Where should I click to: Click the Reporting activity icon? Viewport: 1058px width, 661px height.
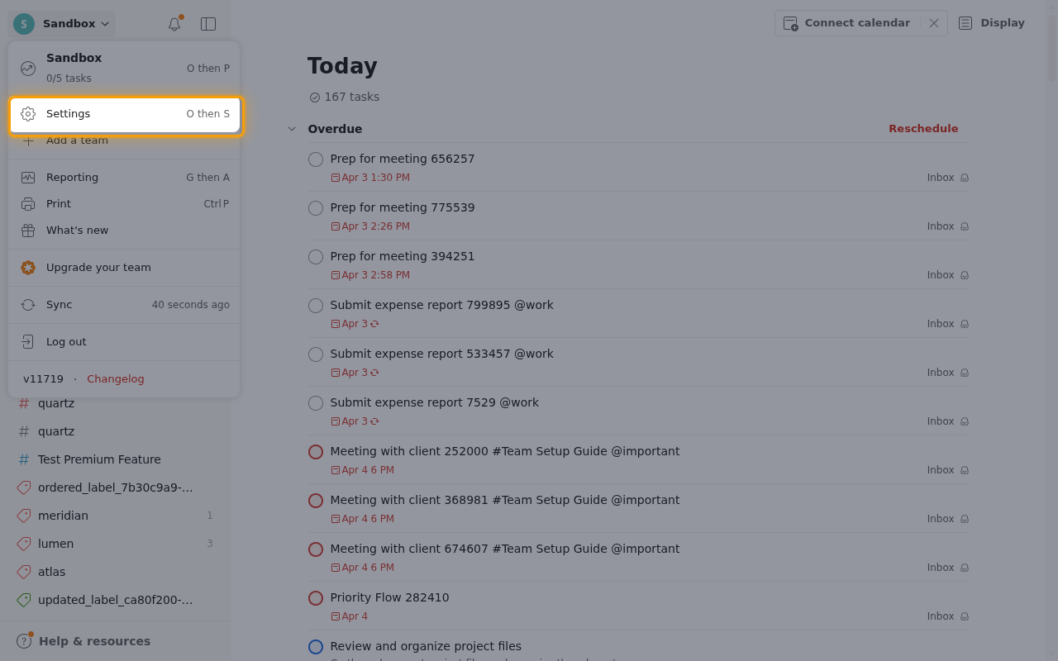(x=28, y=178)
